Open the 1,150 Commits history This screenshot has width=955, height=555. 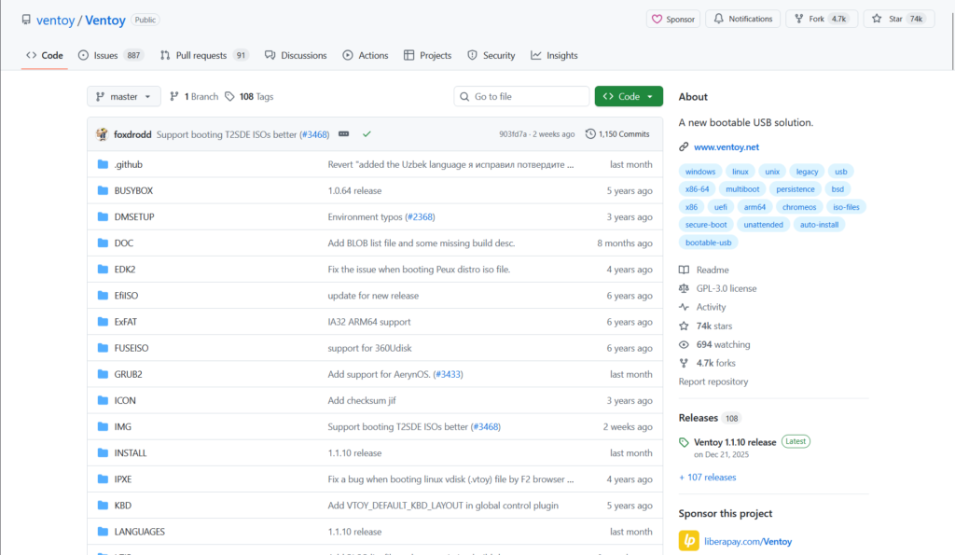point(617,134)
